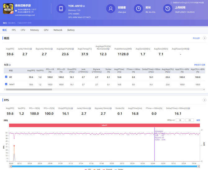The width and height of the screenshot is (208, 170).
Task: Switch to the 概览 tab
Action: click(5, 30)
